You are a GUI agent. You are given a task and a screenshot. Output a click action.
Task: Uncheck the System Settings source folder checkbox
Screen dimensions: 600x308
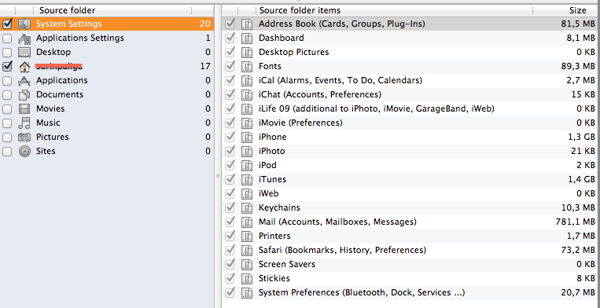[7, 24]
